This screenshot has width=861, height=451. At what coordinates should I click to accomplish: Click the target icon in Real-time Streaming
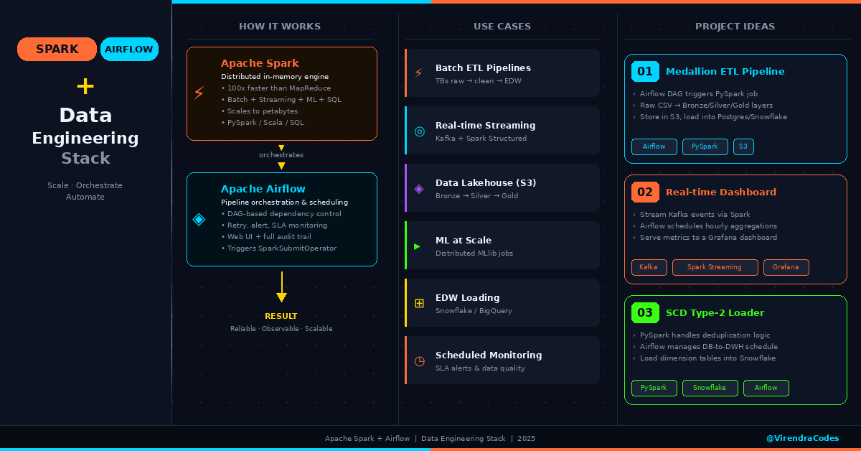click(x=419, y=131)
